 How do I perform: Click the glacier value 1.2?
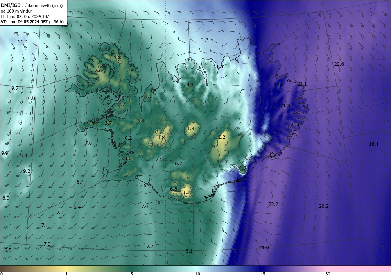click(x=222, y=137)
